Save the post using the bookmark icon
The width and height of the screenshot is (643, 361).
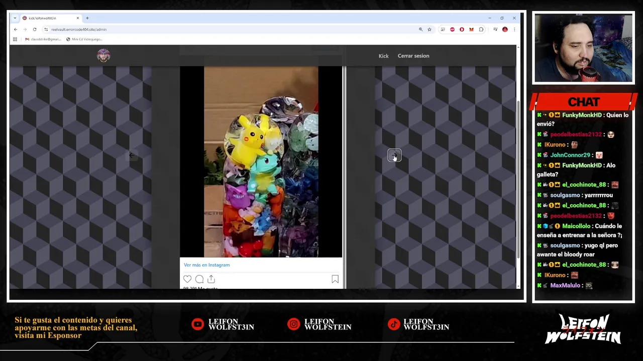pyautogui.click(x=335, y=279)
